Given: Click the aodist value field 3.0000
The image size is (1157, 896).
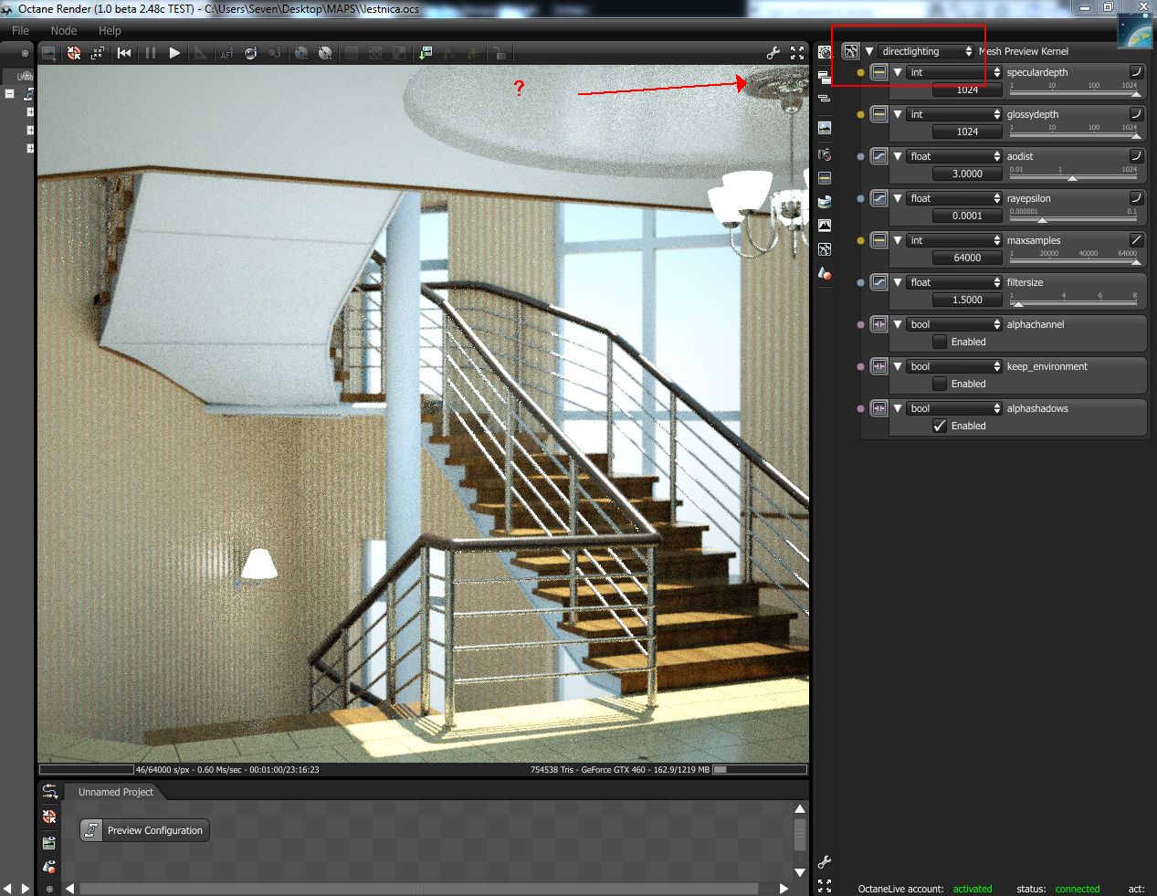Looking at the screenshot, I should [x=967, y=174].
